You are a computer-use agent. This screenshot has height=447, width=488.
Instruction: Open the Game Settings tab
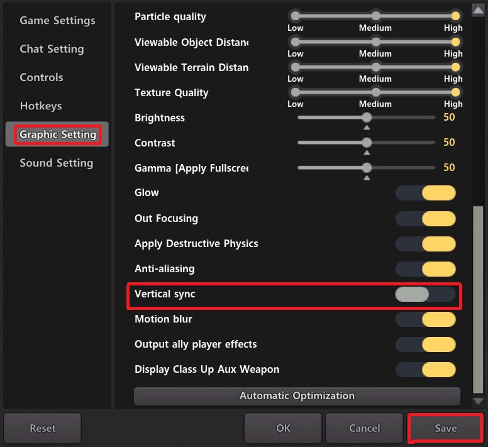click(57, 21)
